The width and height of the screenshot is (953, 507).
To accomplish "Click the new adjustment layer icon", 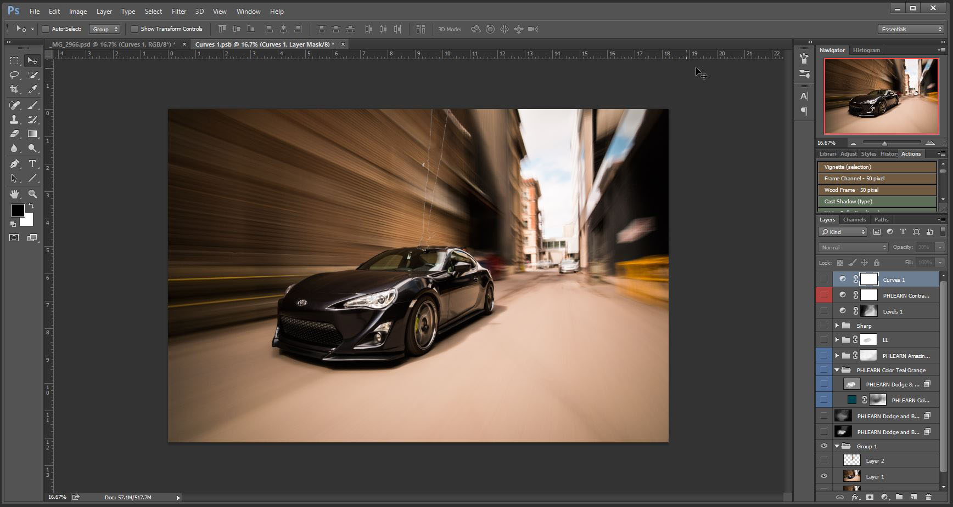I will coord(884,497).
